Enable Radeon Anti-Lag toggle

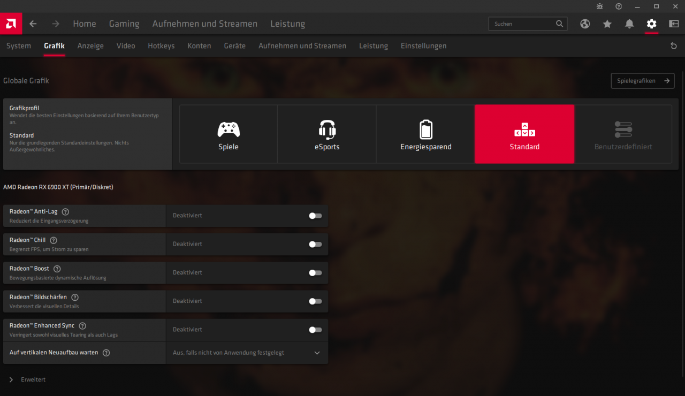tap(315, 216)
